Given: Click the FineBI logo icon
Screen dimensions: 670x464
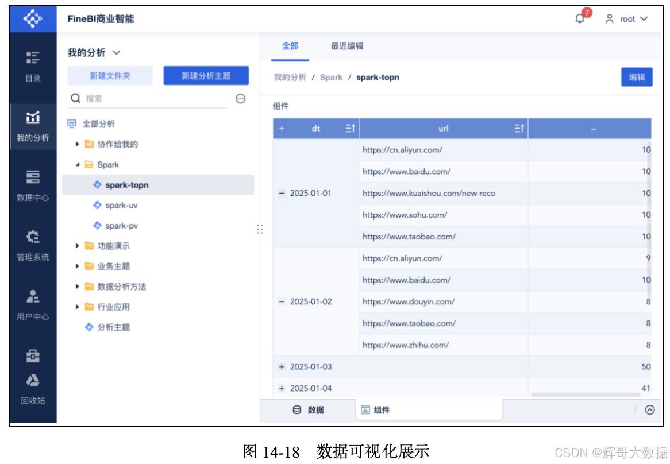Looking at the screenshot, I should tap(33, 18).
